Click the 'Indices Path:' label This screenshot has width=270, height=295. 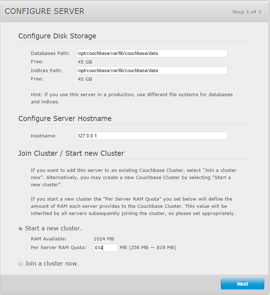pyautogui.click(x=47, y=70)
